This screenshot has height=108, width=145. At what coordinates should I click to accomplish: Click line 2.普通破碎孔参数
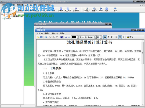point(52,82)
